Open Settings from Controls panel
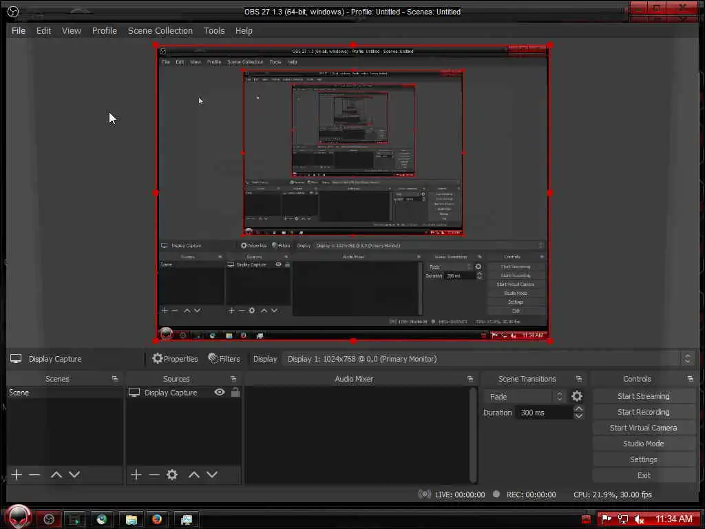 click(644, 459)
